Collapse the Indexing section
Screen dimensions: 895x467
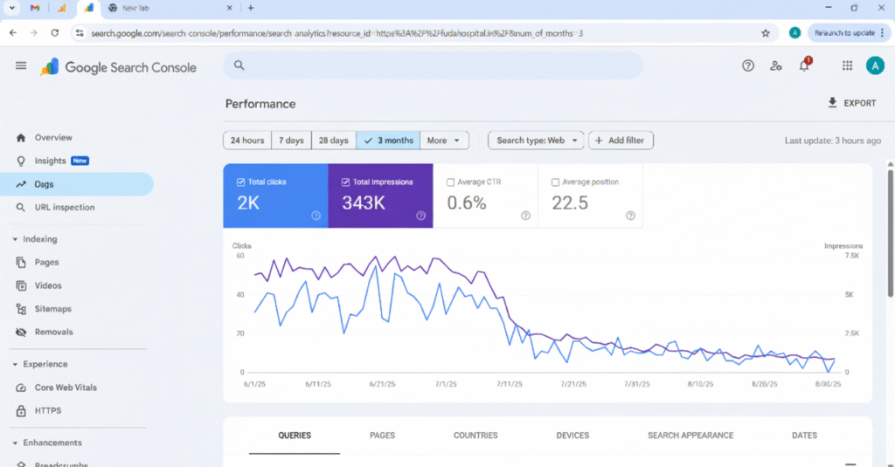pyautogui.click(x=15, y=239)
